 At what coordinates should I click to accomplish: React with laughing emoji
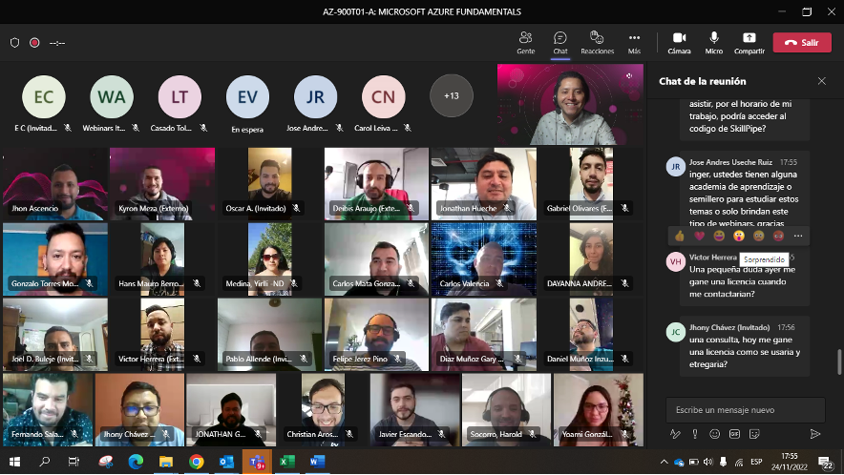(719, 236)
